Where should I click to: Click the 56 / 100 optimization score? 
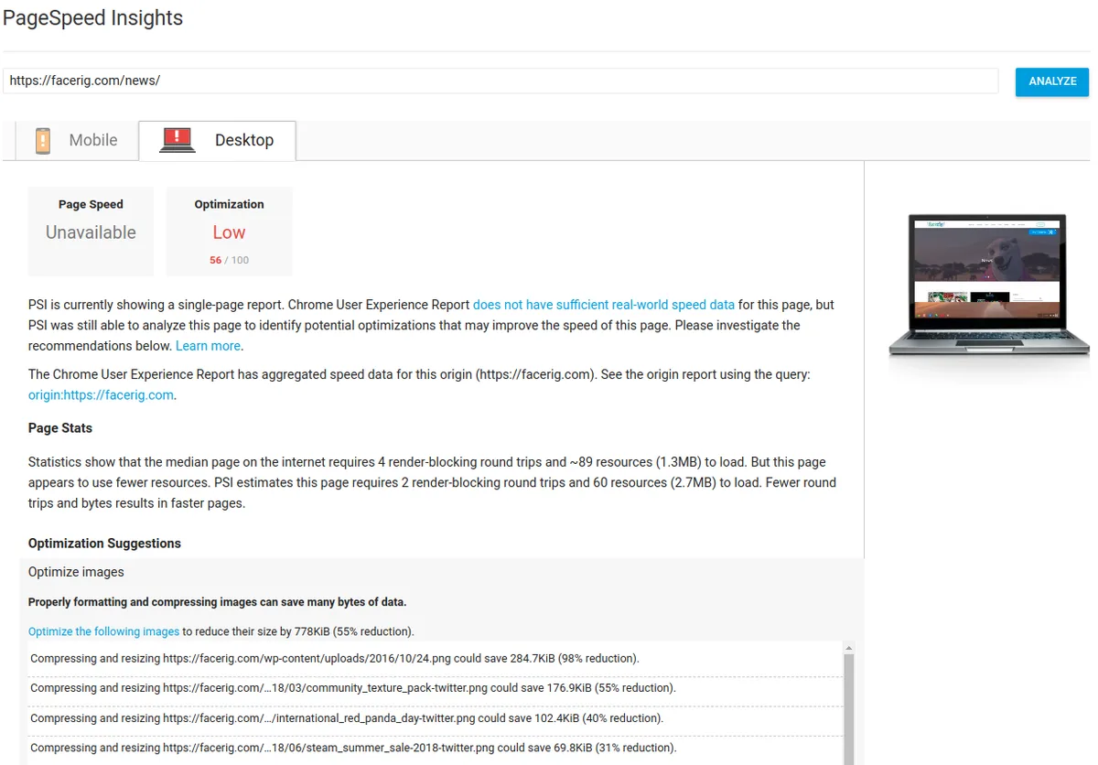[229, 260]
